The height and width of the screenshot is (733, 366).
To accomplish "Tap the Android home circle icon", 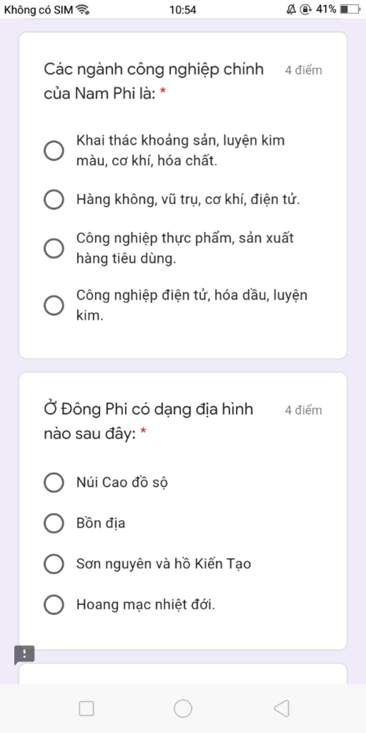I will pyautogui.click(x=183, y=708).
